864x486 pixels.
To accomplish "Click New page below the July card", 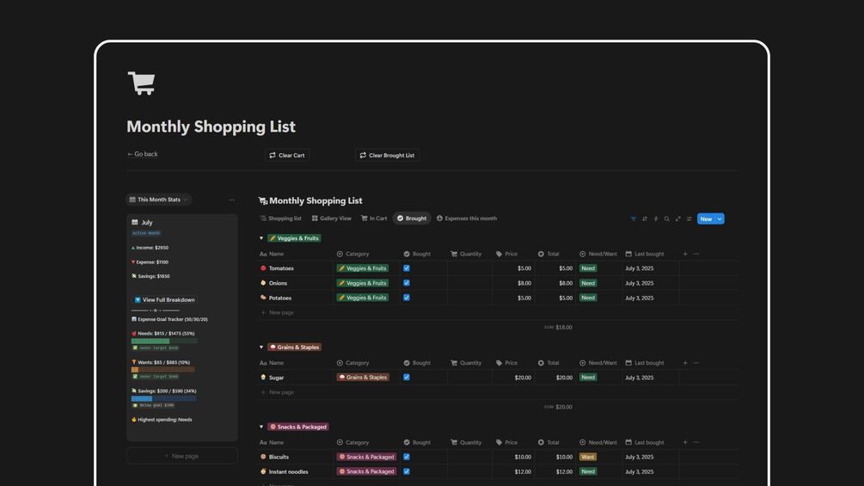I will (182, 456).
